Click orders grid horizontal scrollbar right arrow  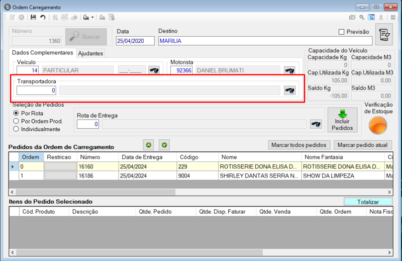389,192
